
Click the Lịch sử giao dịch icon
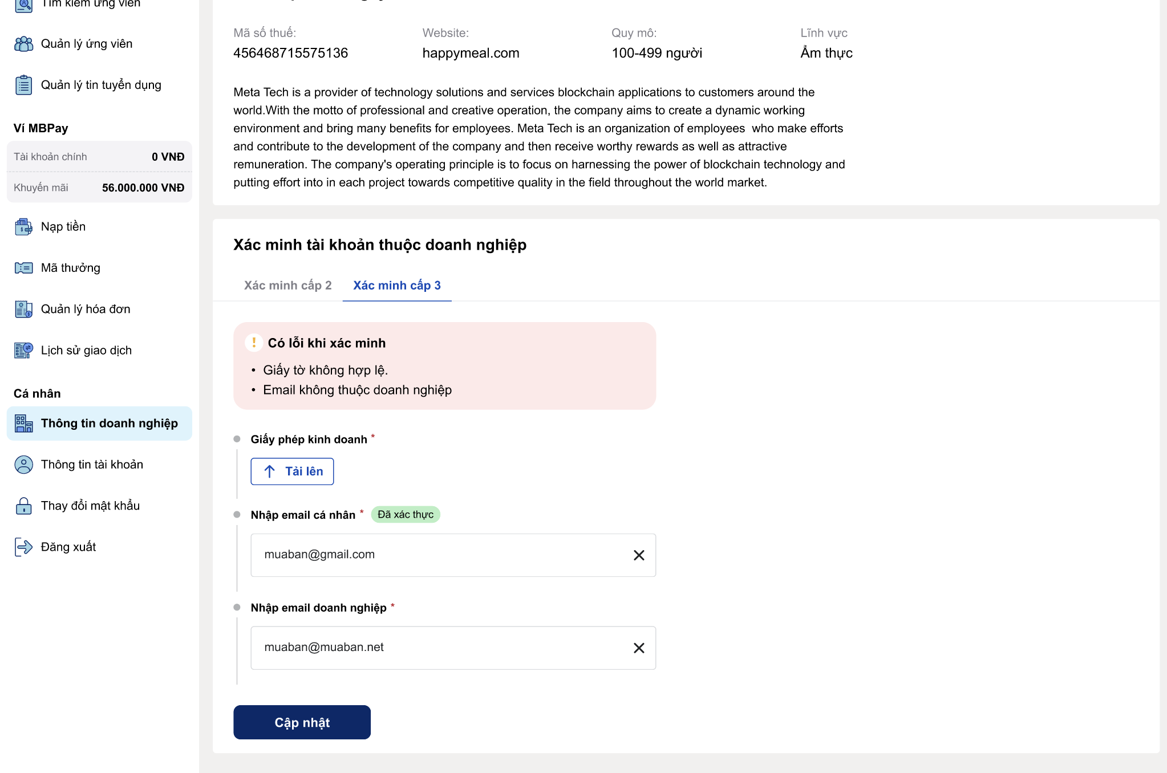tap(23, 349)
